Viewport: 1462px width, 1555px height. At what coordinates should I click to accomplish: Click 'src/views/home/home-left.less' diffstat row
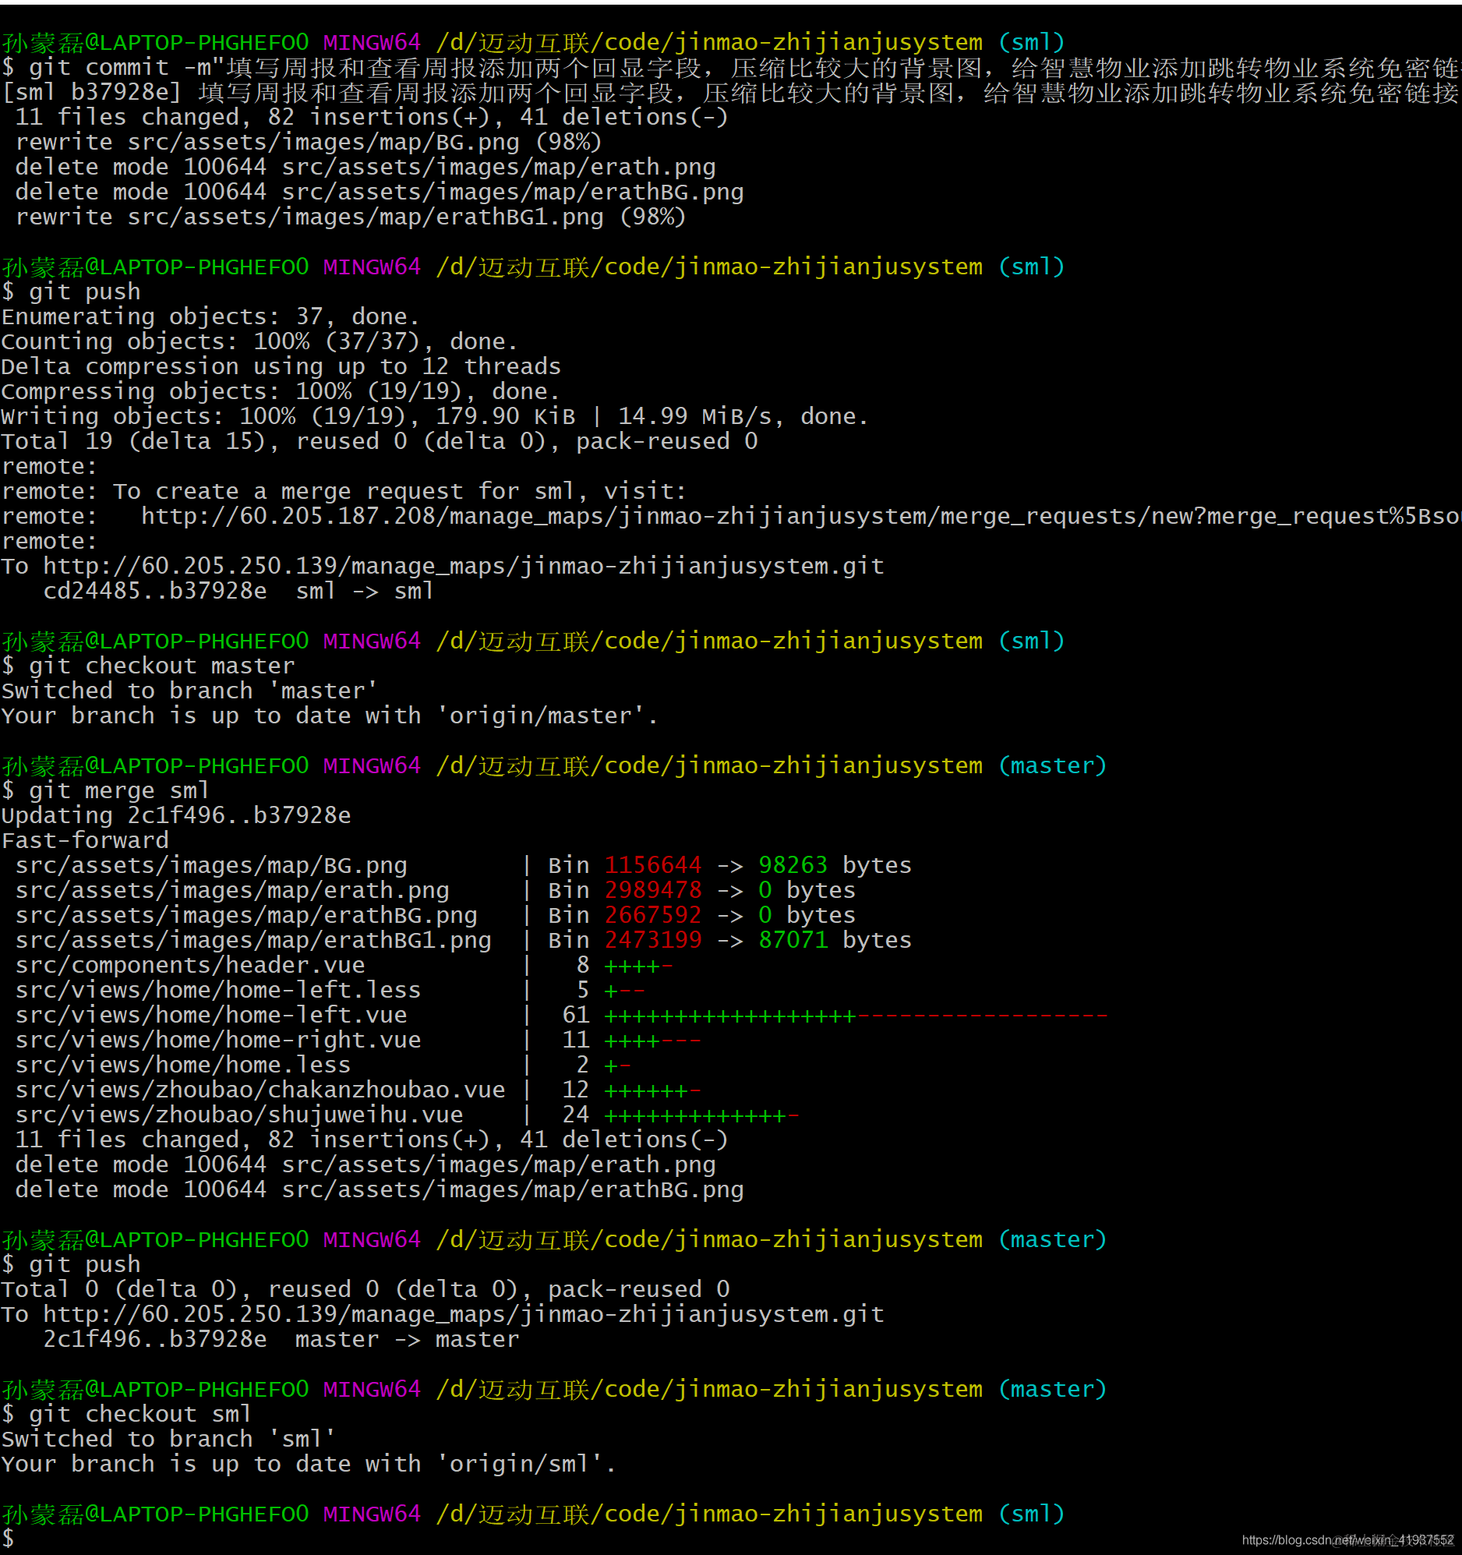pos(331,990)
